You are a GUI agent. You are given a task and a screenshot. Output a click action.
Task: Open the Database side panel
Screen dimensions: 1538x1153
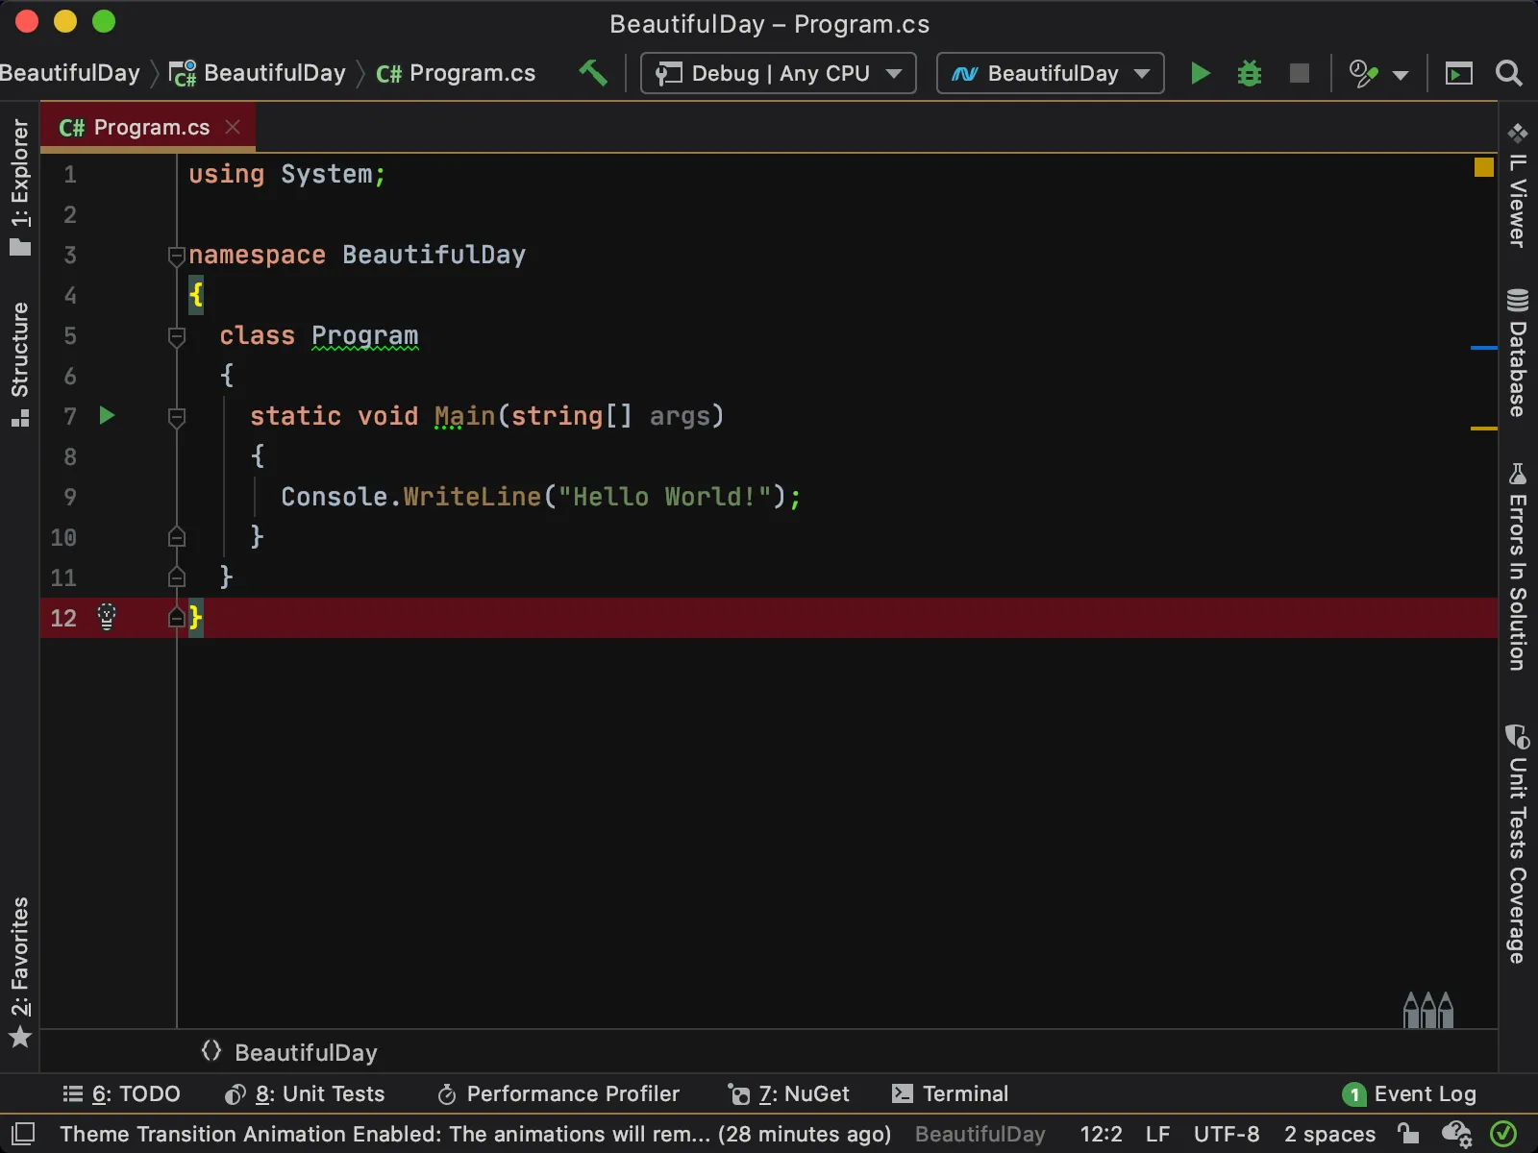1518,353
